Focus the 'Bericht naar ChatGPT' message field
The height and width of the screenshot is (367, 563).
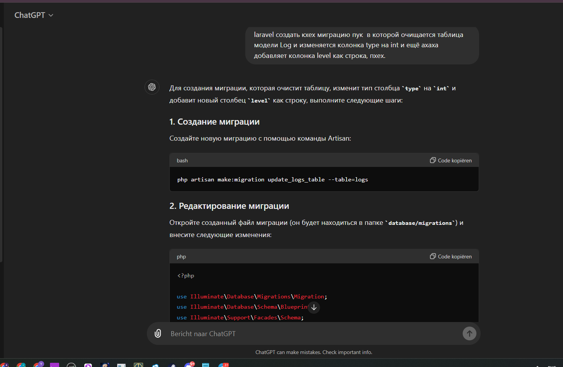pyautogui.click(x=314, y=334)
